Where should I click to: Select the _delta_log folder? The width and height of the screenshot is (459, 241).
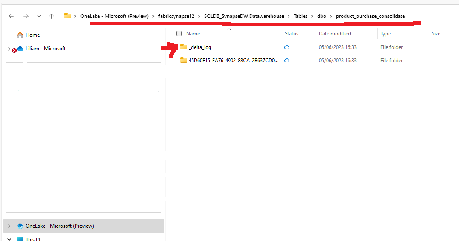coord(200,47)
